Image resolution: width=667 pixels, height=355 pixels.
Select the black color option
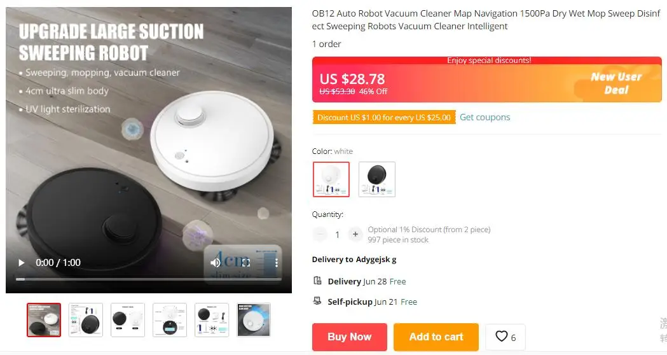tap(377, 179)
